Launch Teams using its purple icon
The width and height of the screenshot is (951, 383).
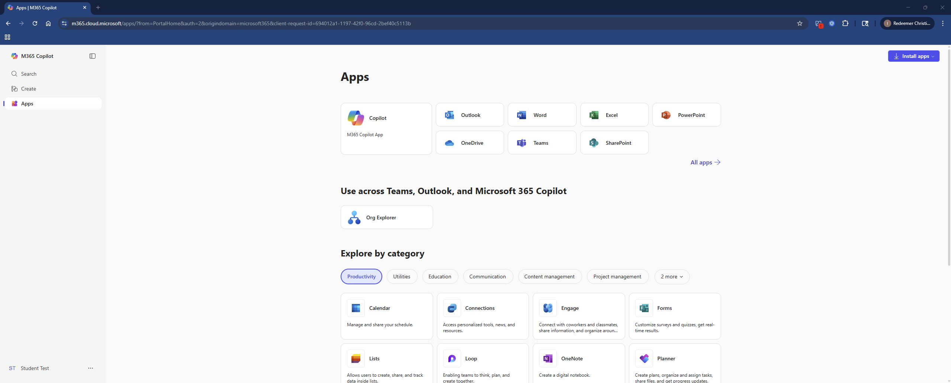[522, 143]
